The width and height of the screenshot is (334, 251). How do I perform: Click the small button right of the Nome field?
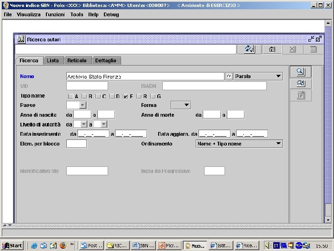pyautogui.click(x=229, y=76)
